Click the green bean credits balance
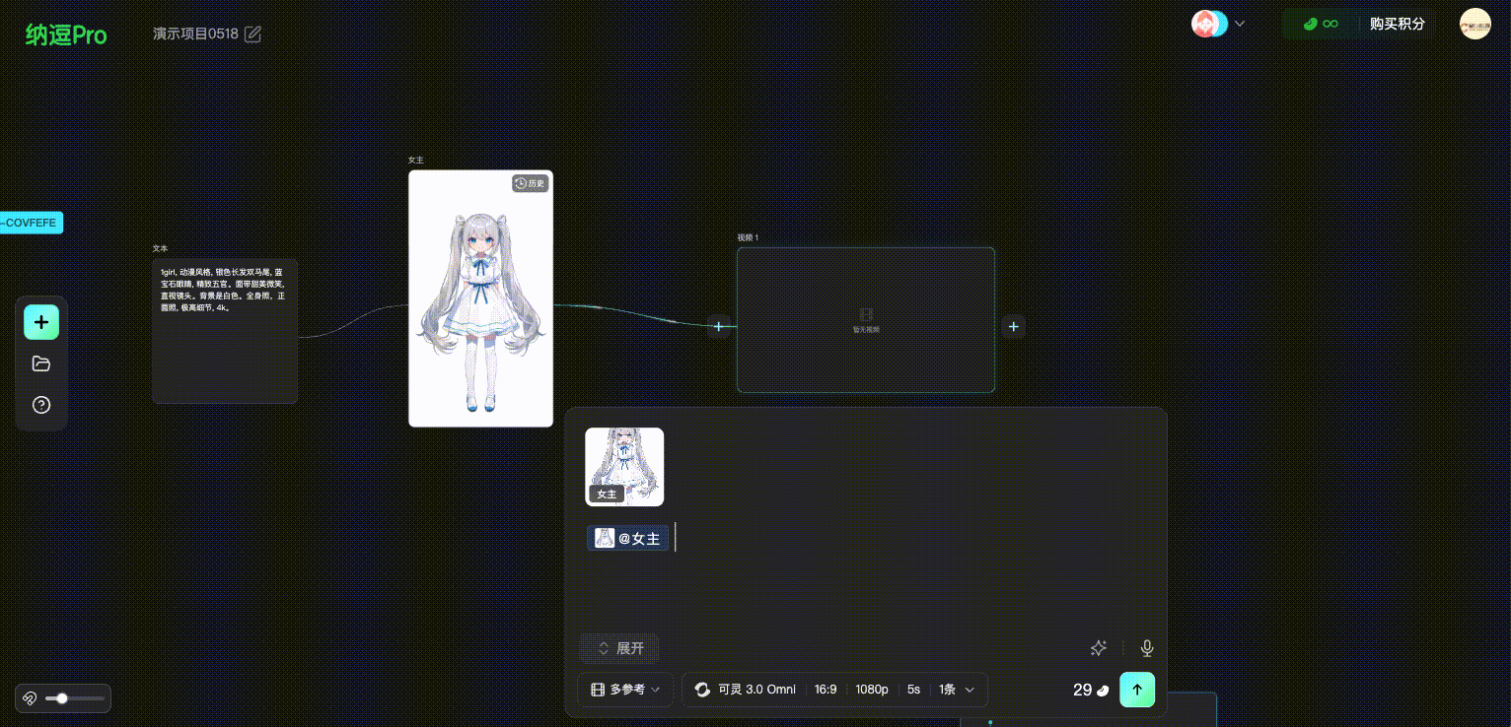Screen dimensions: 1511x727 [x=1320, y=24]
